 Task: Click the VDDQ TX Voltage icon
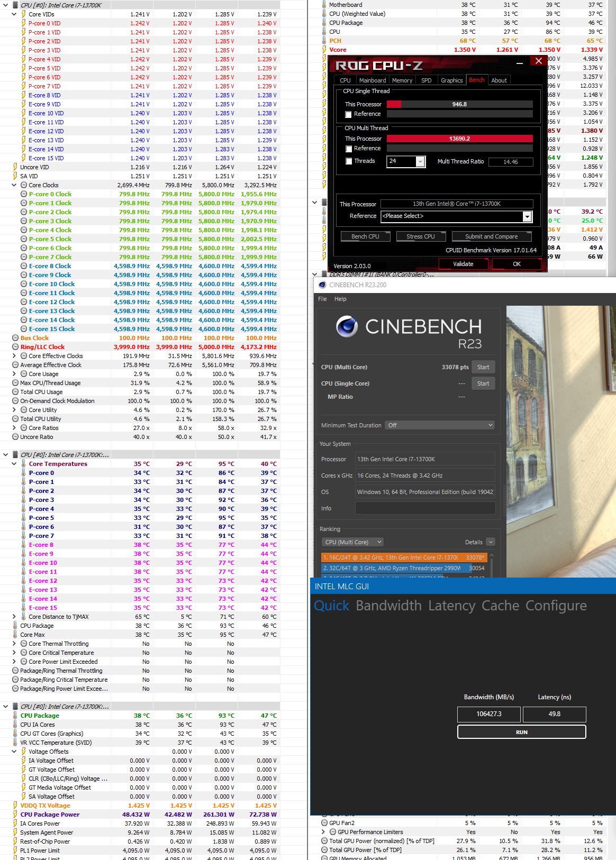click(15, 806)
